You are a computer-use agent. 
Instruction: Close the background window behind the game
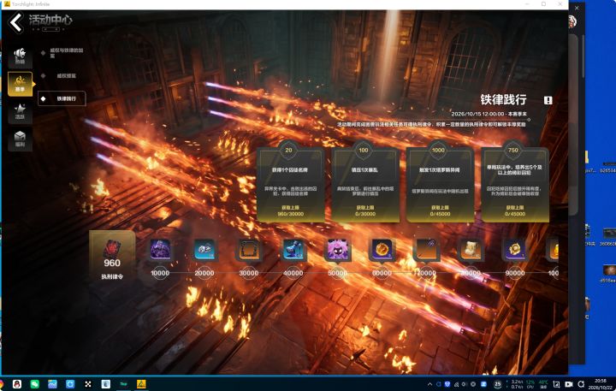point(577,8)
